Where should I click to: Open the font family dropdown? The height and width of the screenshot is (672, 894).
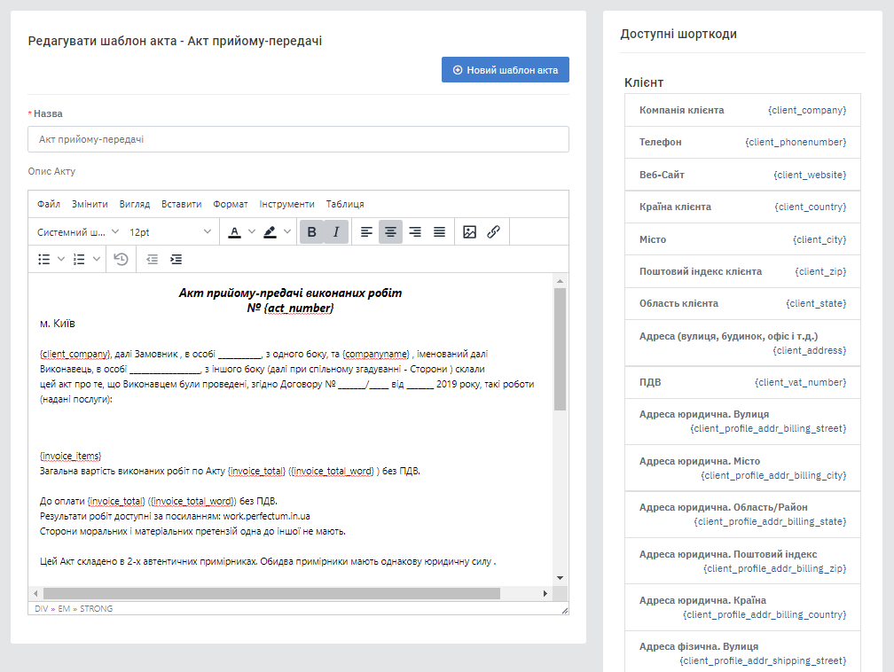click(78, 232)
